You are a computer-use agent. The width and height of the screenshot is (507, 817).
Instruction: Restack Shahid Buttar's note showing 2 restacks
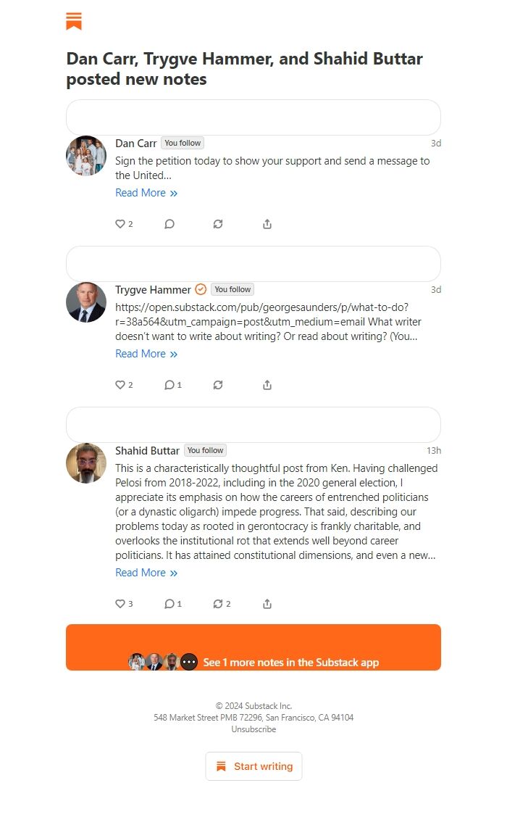[x=222, y=604]
